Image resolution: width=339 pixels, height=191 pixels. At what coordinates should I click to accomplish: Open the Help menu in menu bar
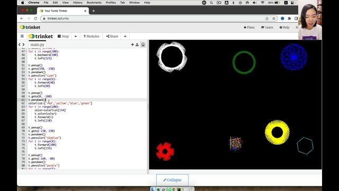click(x=147, y=3)
